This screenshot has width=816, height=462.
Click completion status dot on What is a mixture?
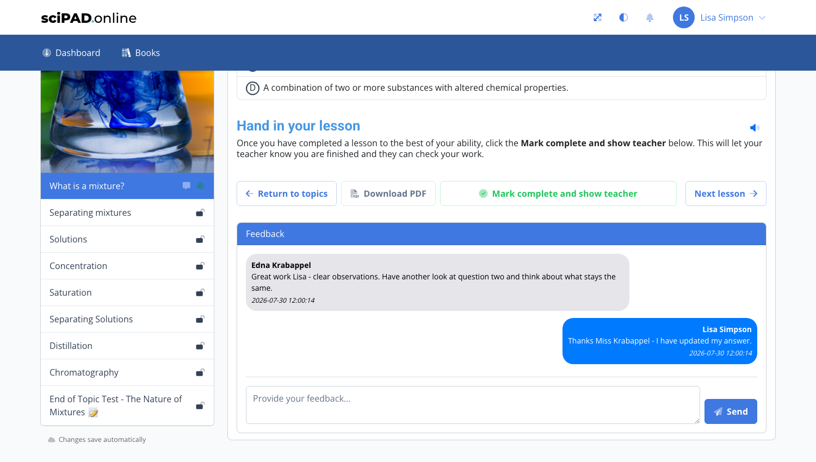[200, 186]
